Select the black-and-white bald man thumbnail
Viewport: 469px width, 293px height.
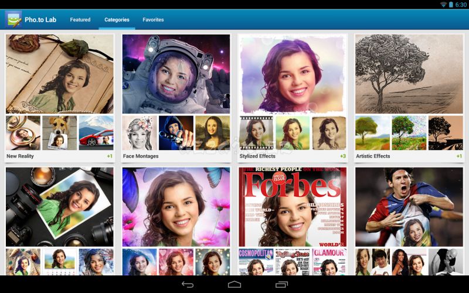(x=446, y=262)
